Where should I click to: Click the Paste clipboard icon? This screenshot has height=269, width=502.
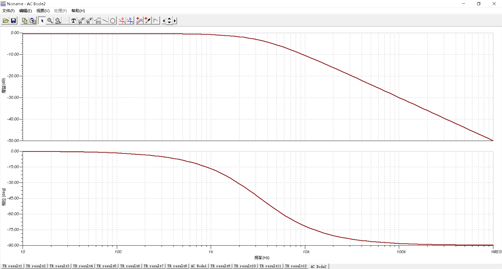point(33,21)
